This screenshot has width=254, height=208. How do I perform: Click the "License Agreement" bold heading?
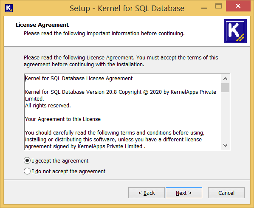click(42, 25)
